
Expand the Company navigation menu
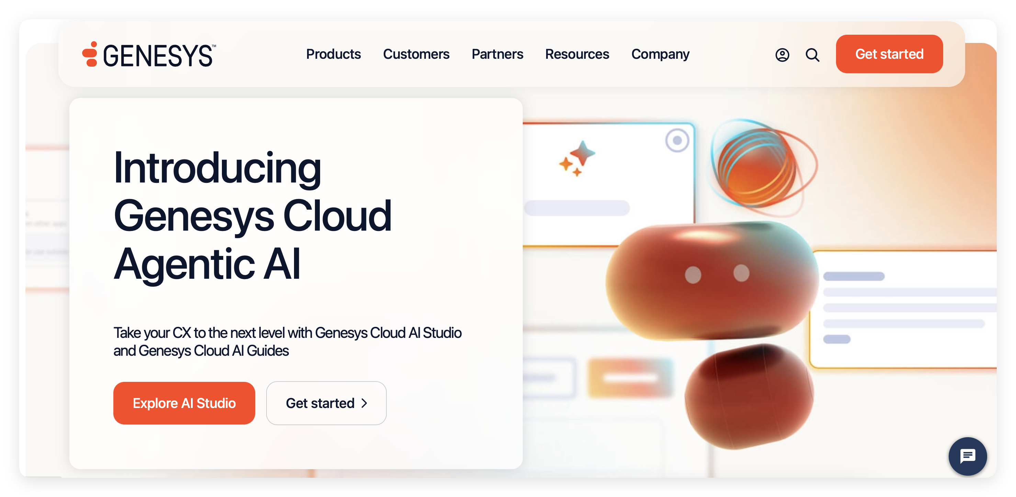click(x=660, y=54)
